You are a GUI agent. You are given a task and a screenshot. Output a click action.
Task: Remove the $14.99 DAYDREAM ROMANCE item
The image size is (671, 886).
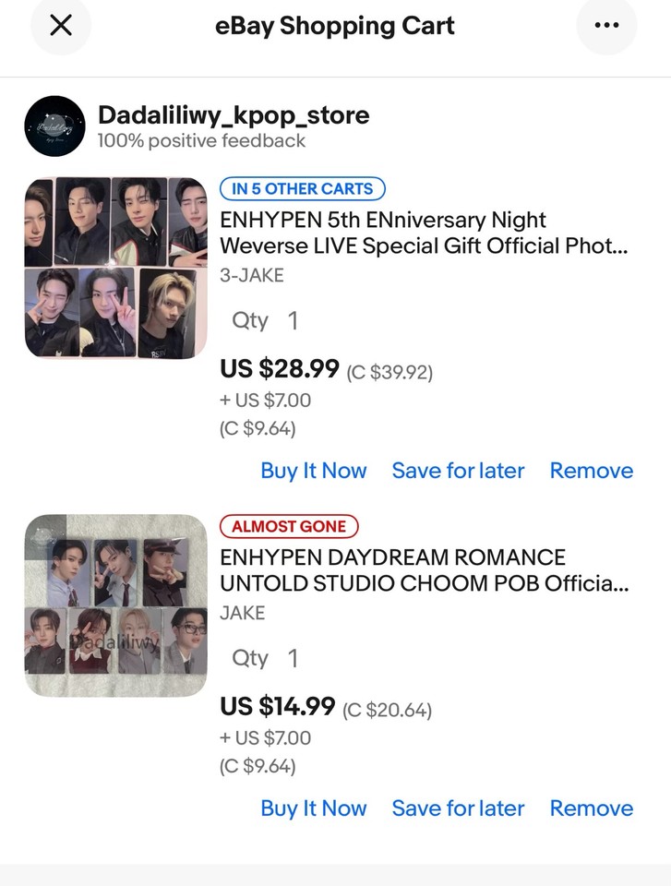coord(592,808)
